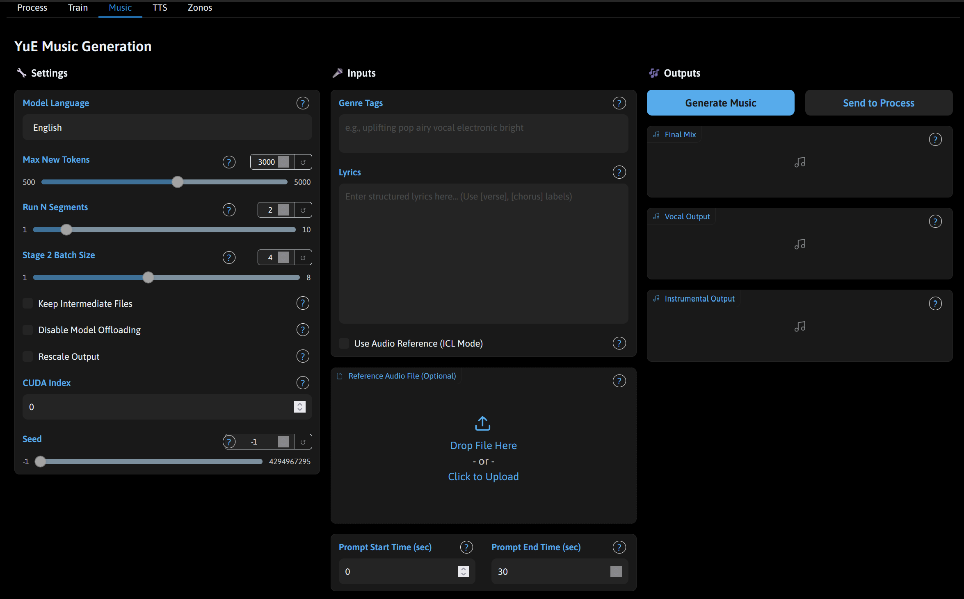Click Send to Process
This screenshot has height=599, width=964.
[878, 103]
